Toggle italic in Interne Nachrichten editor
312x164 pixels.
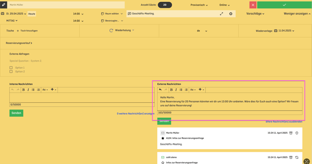(x=28, y=90)
